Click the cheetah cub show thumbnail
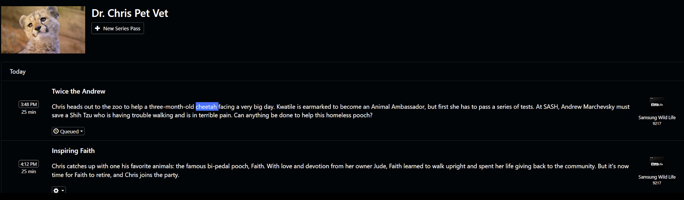This screenshot has height=200, width=684. pyautogui.click(x=43, y=30)
